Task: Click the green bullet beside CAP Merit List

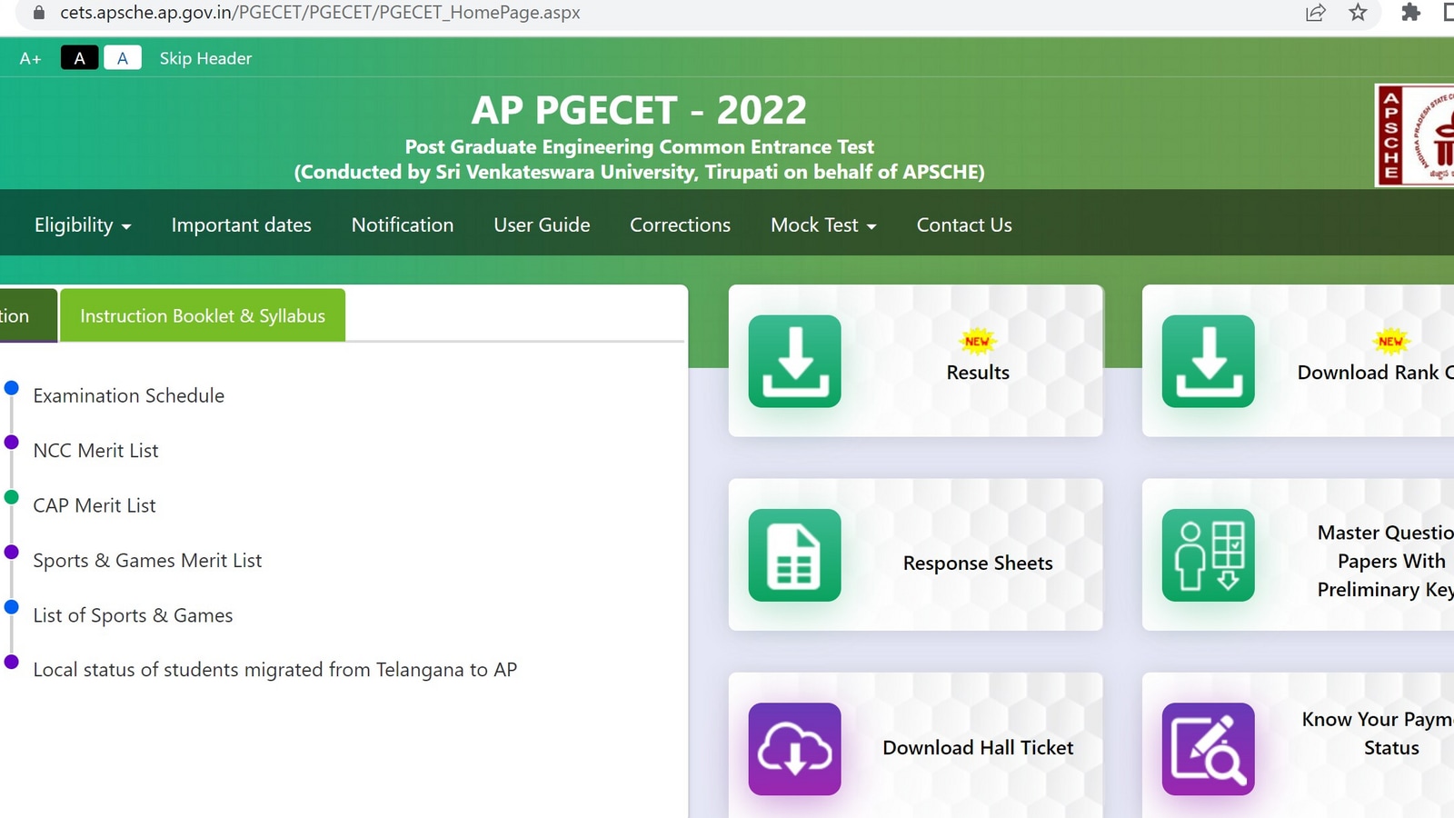Action: click(12, 497)
